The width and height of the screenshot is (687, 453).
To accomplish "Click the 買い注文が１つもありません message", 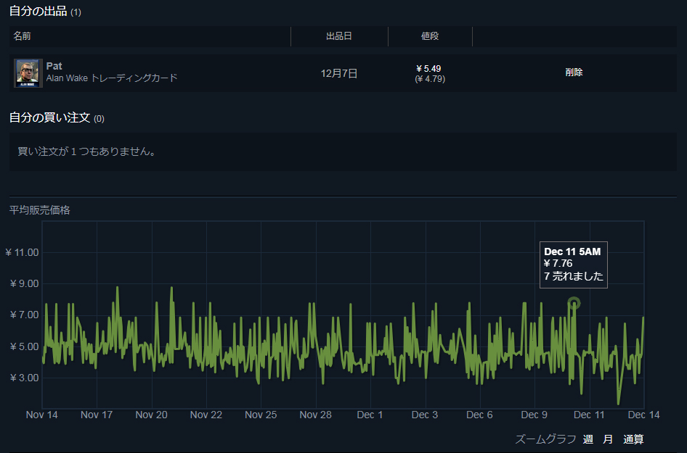I will 86,151.
